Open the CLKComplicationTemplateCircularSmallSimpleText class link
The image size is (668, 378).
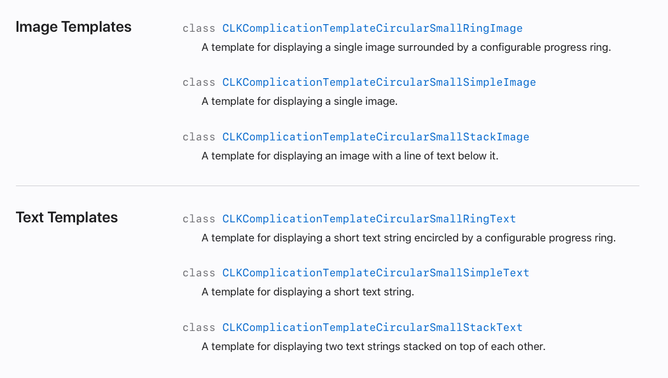(376, 273)
